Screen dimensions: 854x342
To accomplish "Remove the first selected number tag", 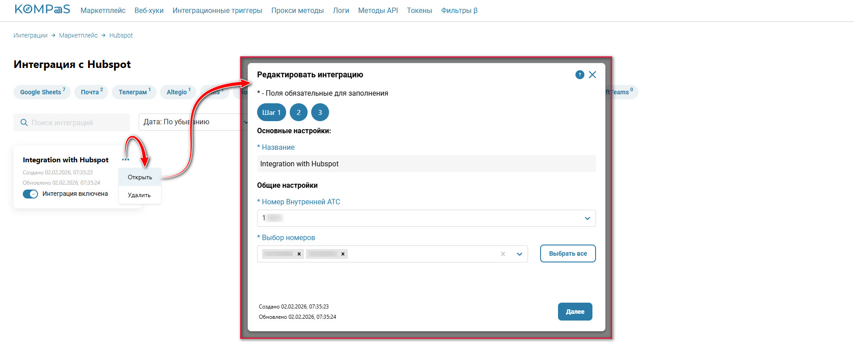I will (299, 254).
